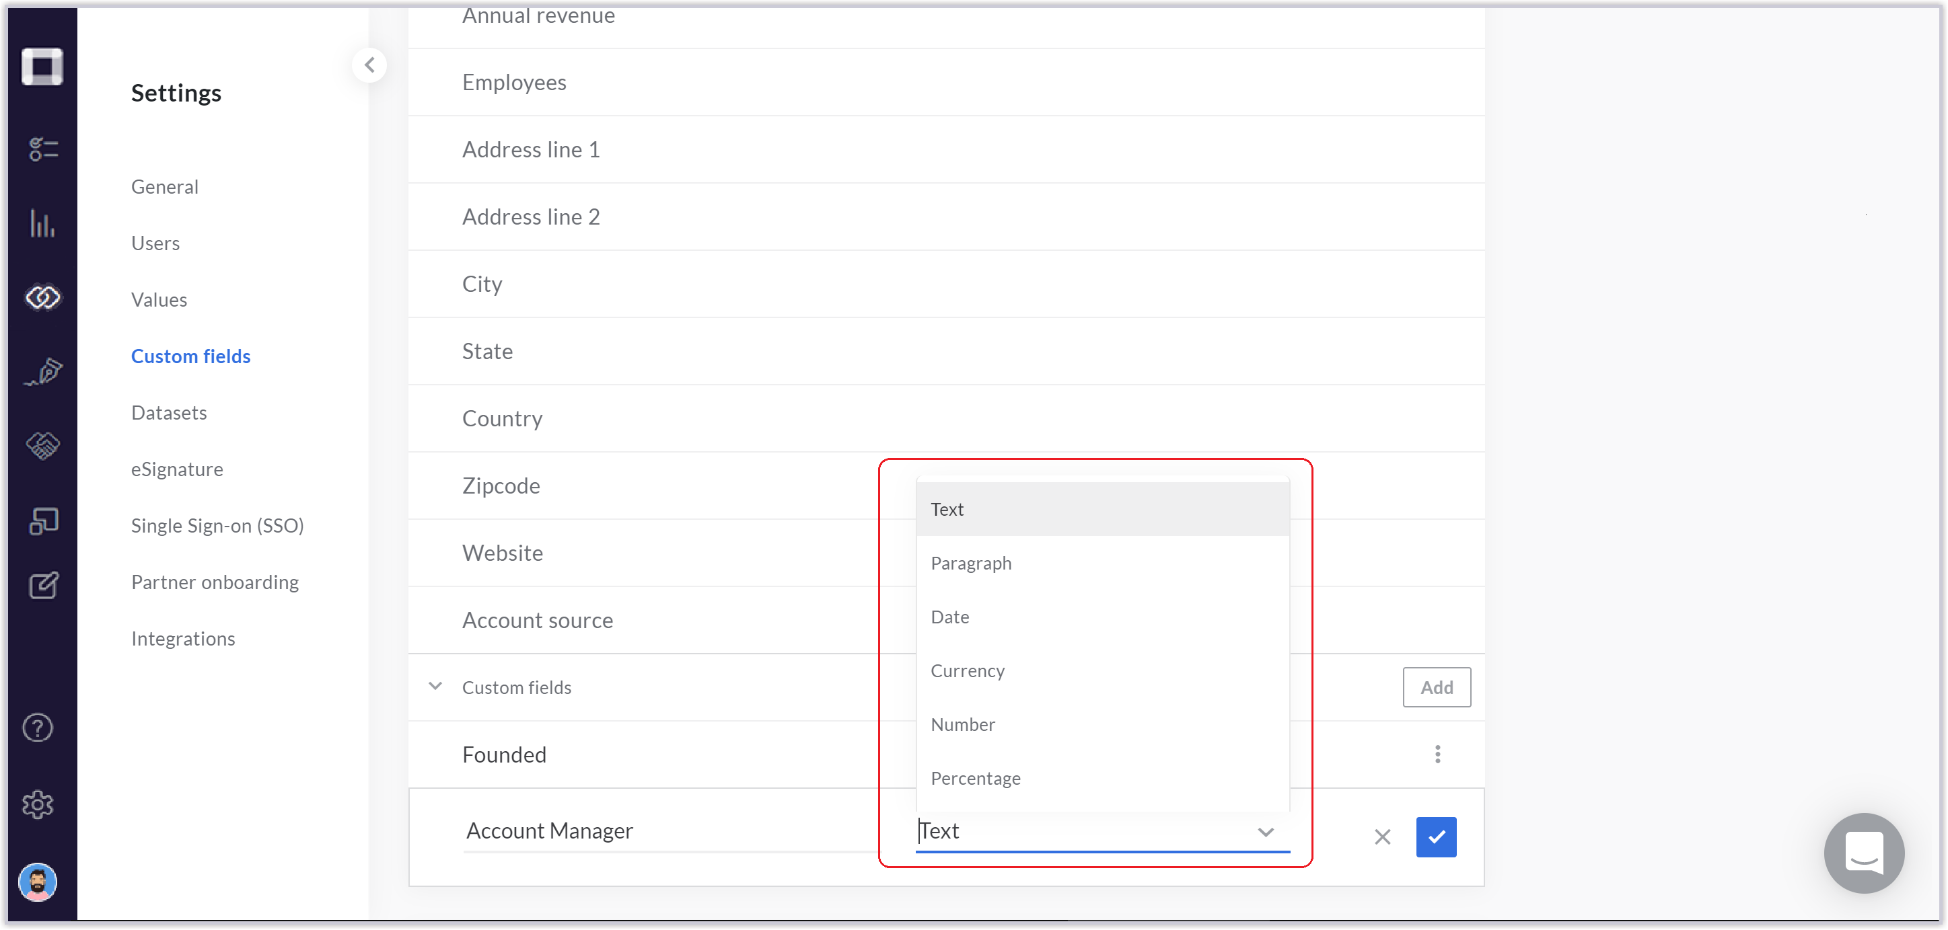This screenshot has height=930, width=1948.
Task: Open the three-dot menu beside Founded
Action: pyautogui.click(x=1437, y=753)
